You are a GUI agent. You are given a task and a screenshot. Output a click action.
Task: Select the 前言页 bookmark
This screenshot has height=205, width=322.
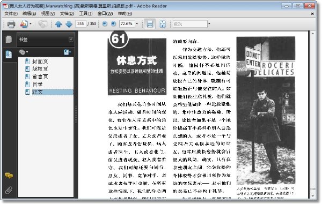click(40, 77)
